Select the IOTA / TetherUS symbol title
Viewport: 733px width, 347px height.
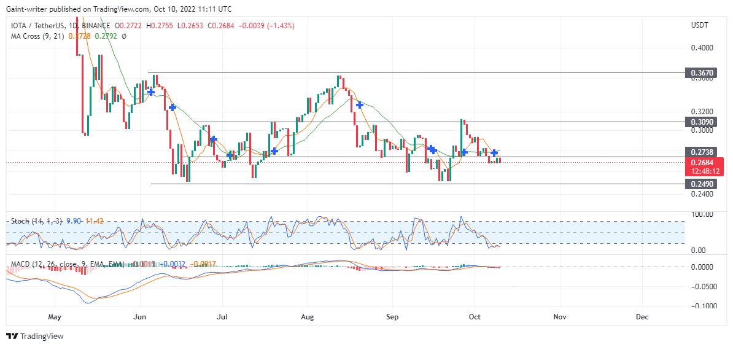click(x=37, y=26)
